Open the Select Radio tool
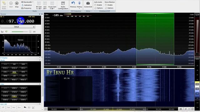This screenshot has height=112, width=200. [x=4, y=5]
